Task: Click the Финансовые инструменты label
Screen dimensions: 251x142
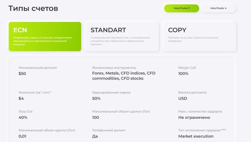Action: [x=114, y=68]
